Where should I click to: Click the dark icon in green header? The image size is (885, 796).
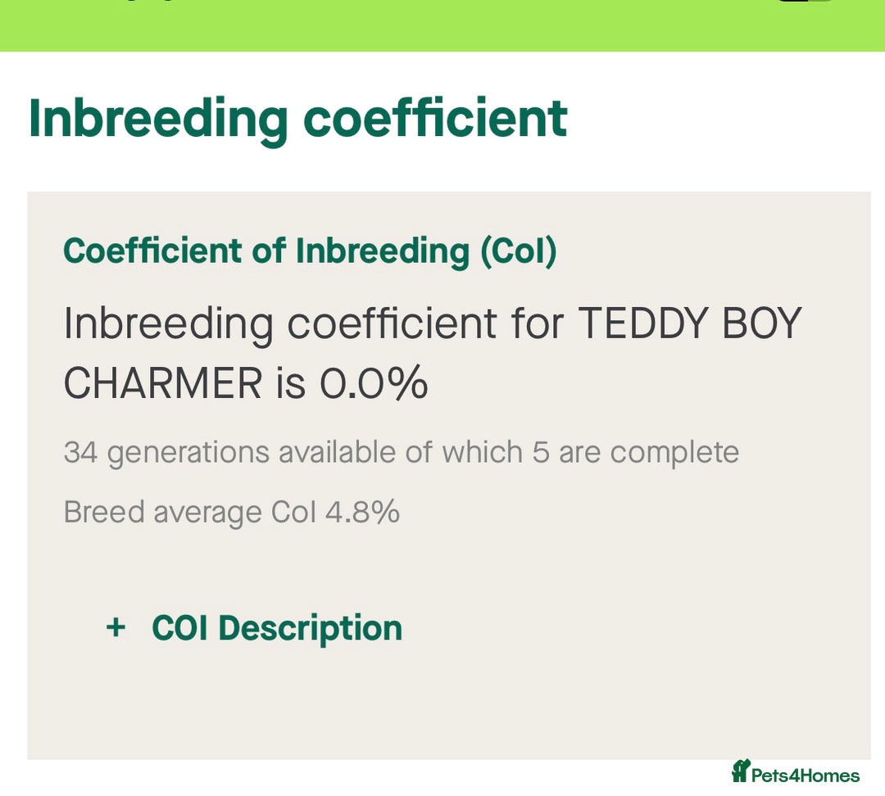tap(805, 1)
